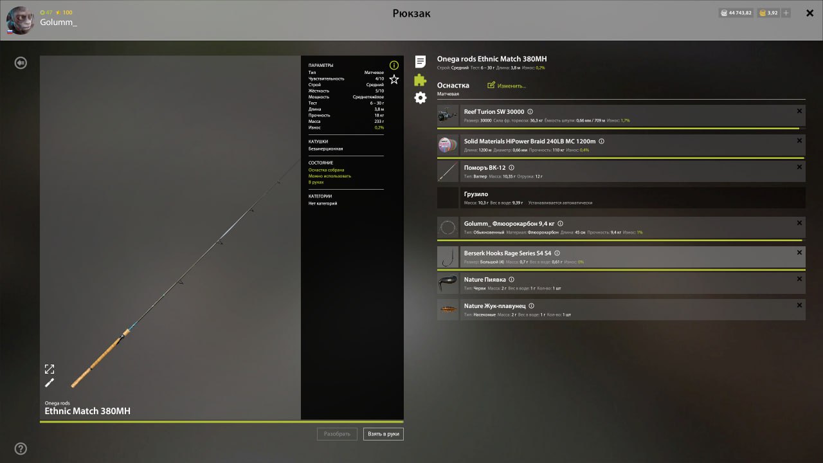The image size is (823, 463).
Task: Select the green puzzle rigging tab
Action: click(421, 80)
